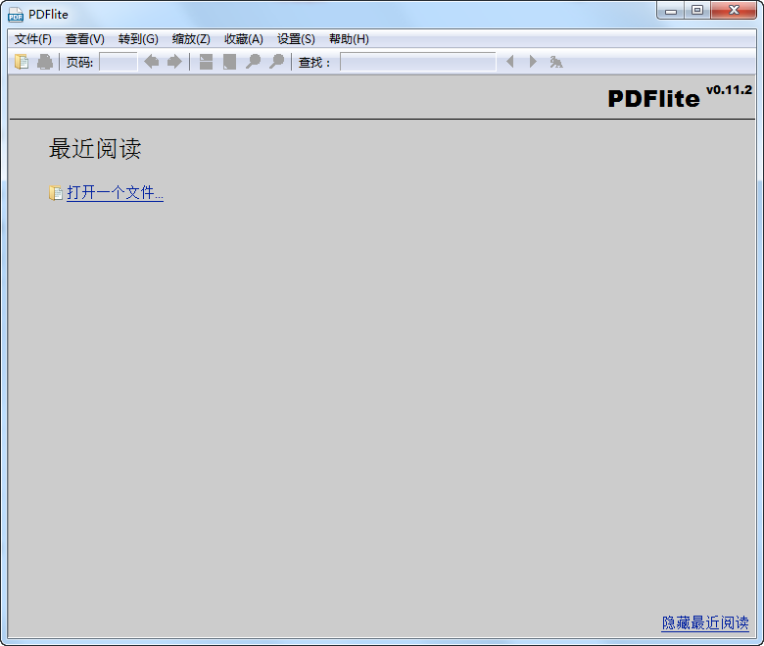Go to previous page arrow icon

(x=152, y=62)
